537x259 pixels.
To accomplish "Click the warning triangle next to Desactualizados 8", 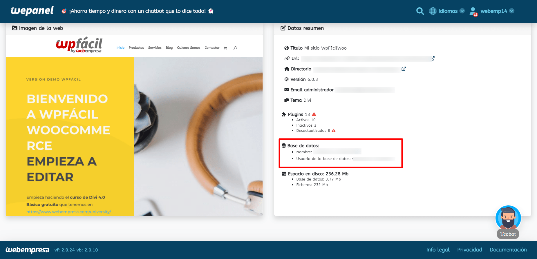I will [334, 130].
